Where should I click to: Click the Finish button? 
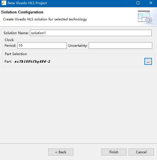(114, 152)
